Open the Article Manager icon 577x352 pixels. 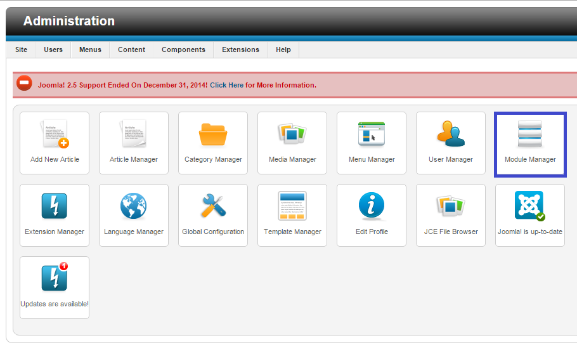click(x=133, y=134)
